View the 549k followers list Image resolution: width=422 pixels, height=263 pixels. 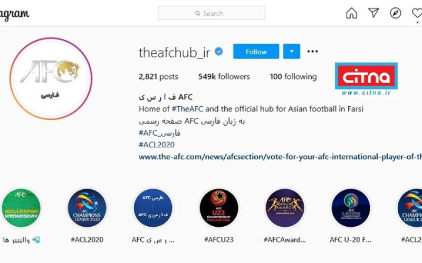(224, 77)
